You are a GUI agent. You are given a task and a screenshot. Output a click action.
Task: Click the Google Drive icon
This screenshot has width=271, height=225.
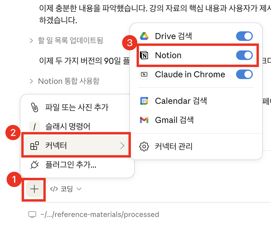pos(145,36)
